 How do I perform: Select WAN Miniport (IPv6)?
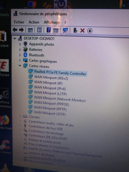tap(50, 88)
